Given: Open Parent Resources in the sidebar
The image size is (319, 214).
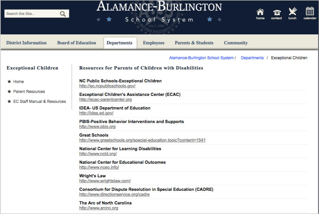Looking at the screenshot, I should 29,92.
